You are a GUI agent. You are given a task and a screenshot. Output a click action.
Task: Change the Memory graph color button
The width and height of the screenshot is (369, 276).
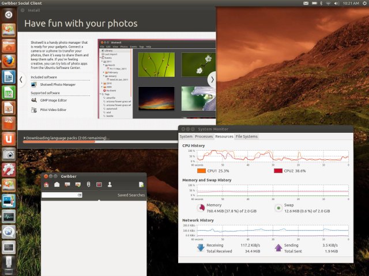(201, 208)
